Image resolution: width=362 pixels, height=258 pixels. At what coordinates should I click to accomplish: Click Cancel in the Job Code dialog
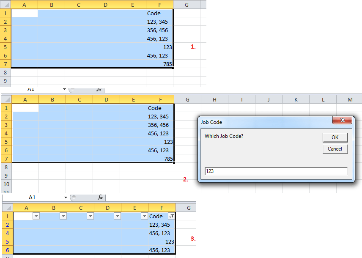tap(335, 149)
